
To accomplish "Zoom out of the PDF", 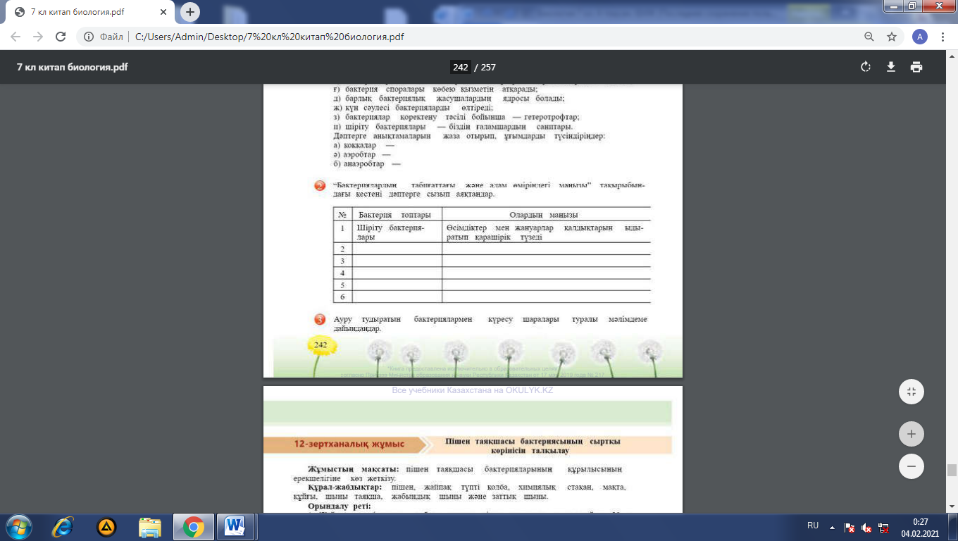I will tap(912, 466).
